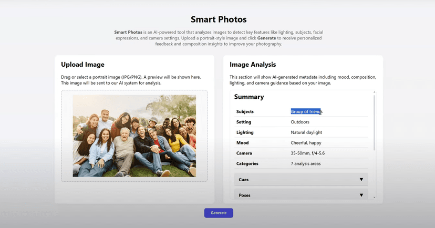435x228 pixels.
Task: Click the 'Natural daylight' lighting value
Action: tap(306, 132)
